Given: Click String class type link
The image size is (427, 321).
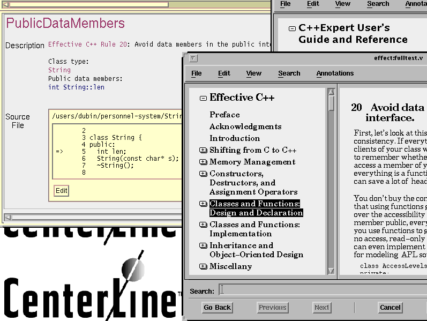Looking at the screenshot, I should pyautogui.click(x=59, y=70).
